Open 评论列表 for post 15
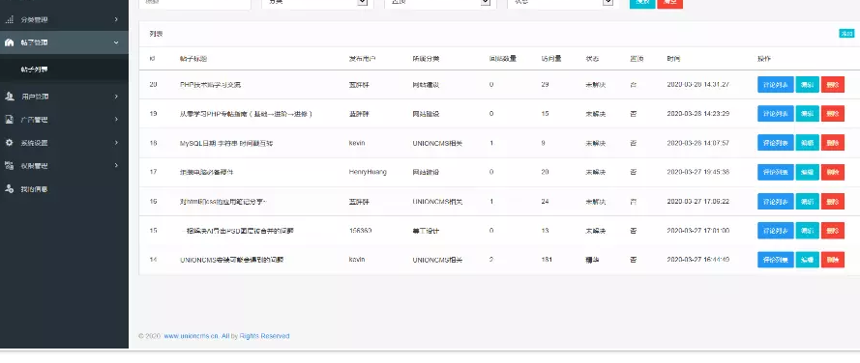This screenshot has height=363, width=860. (x=775, y=231)
